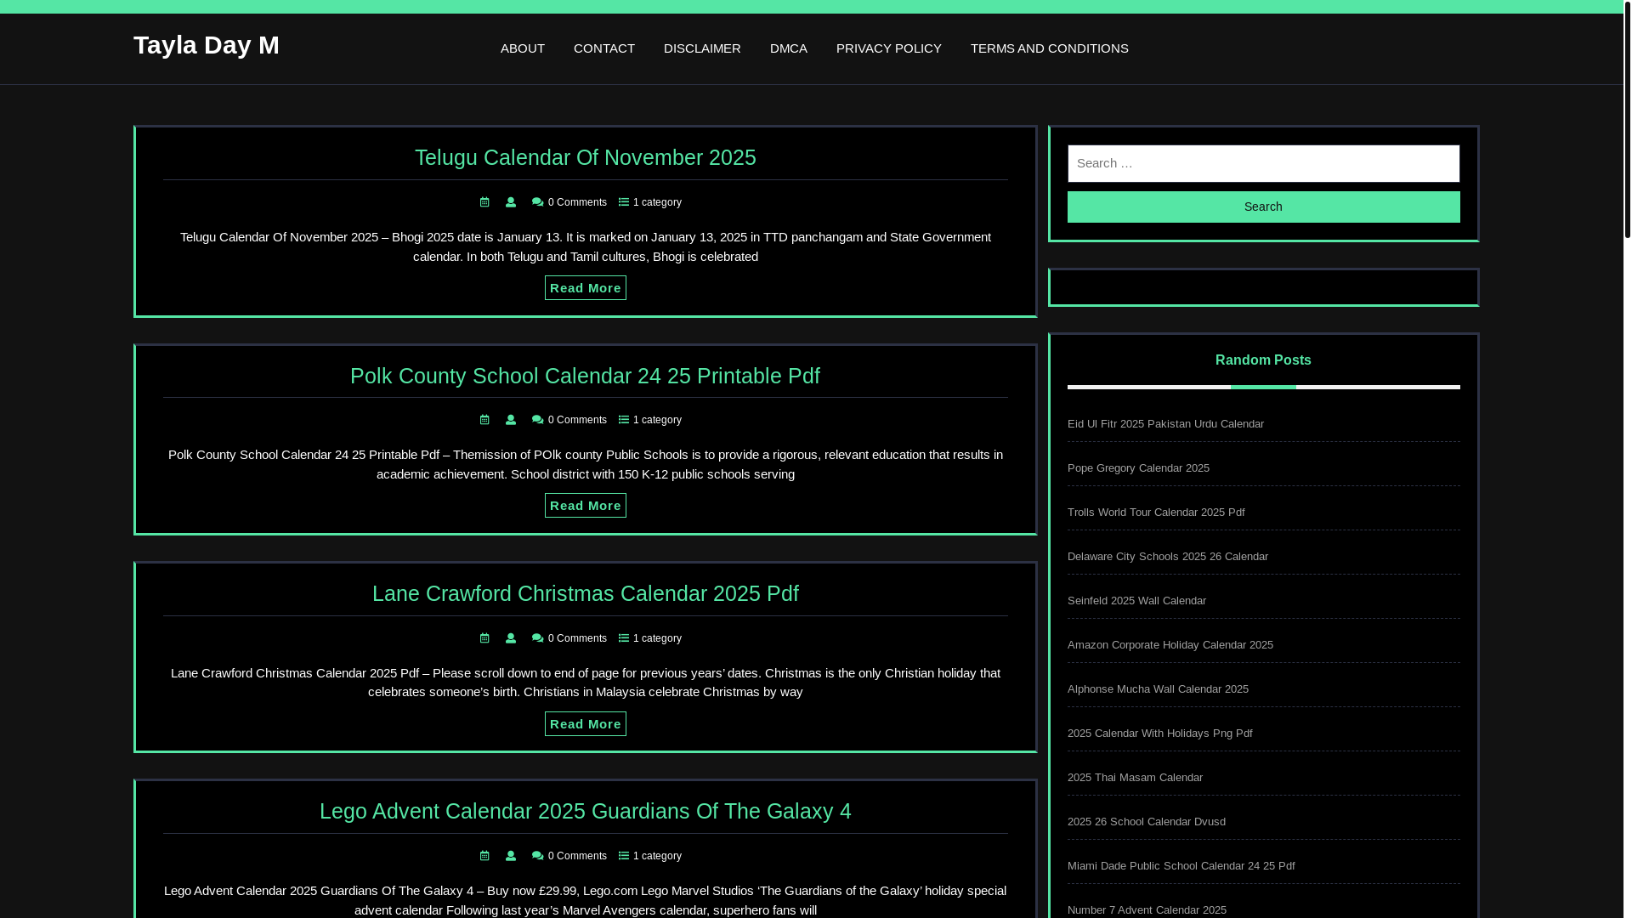This screenshot has width=1632, height=918.
Task: Open TERMS AND CONDITIONS page
Action: pyautogui.click(x=1050, y=48)
